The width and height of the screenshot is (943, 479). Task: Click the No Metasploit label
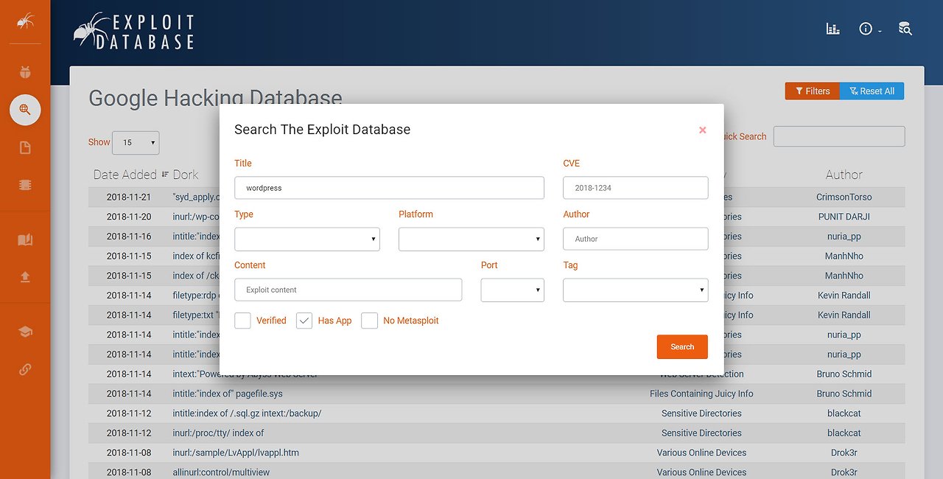click(x=411, y=321)
